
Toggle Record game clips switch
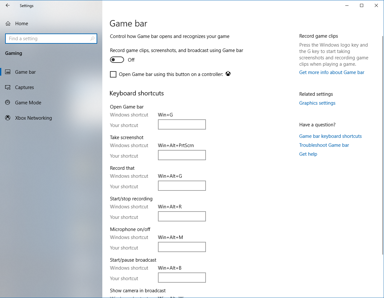pos(117,60)
